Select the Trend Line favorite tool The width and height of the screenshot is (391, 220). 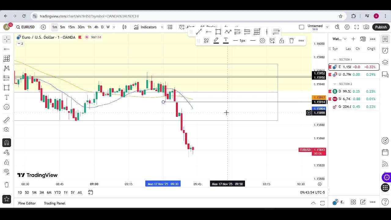coord(199,32)
